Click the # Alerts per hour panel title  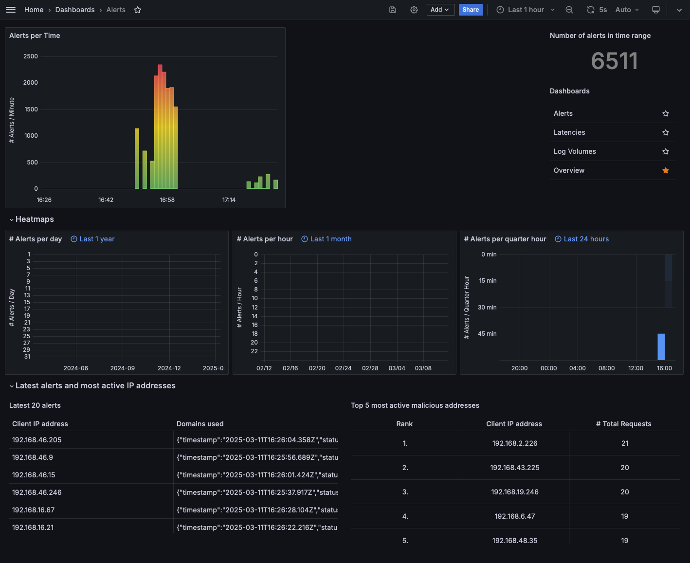click(x=265, y=239)
